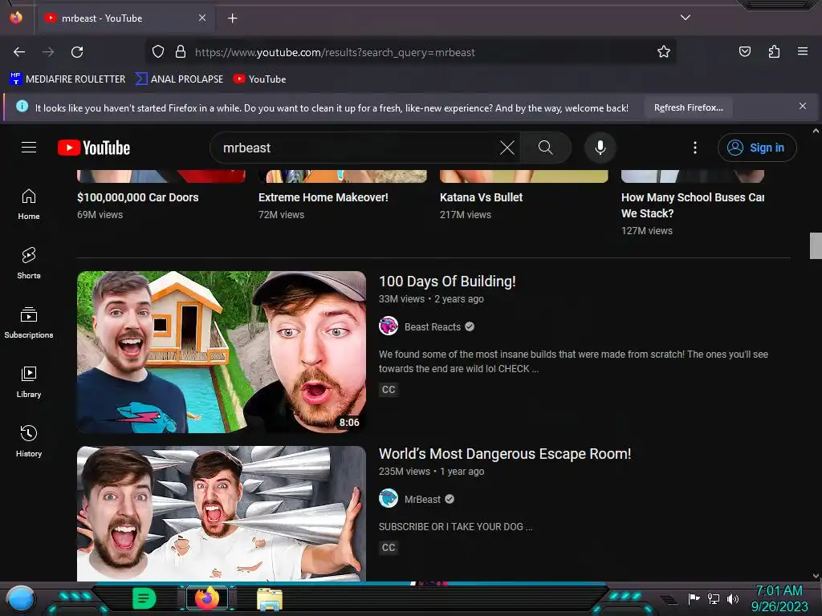Screen dimensions: 822x616
Task: Open the volume speaker tray icon
Action: 733,598
